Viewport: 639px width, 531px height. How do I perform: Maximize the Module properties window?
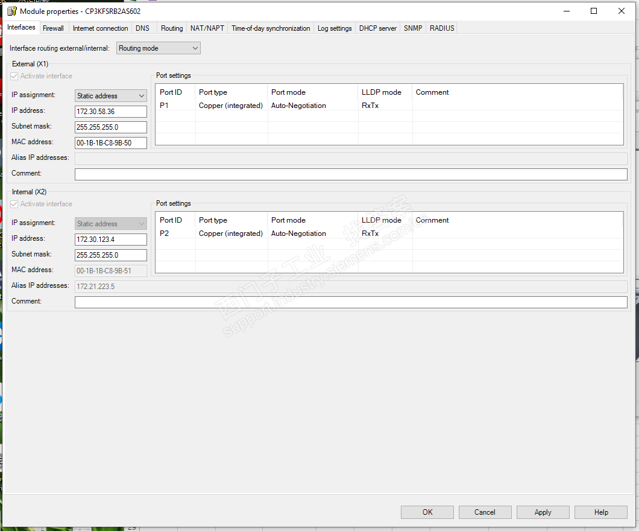594,11
